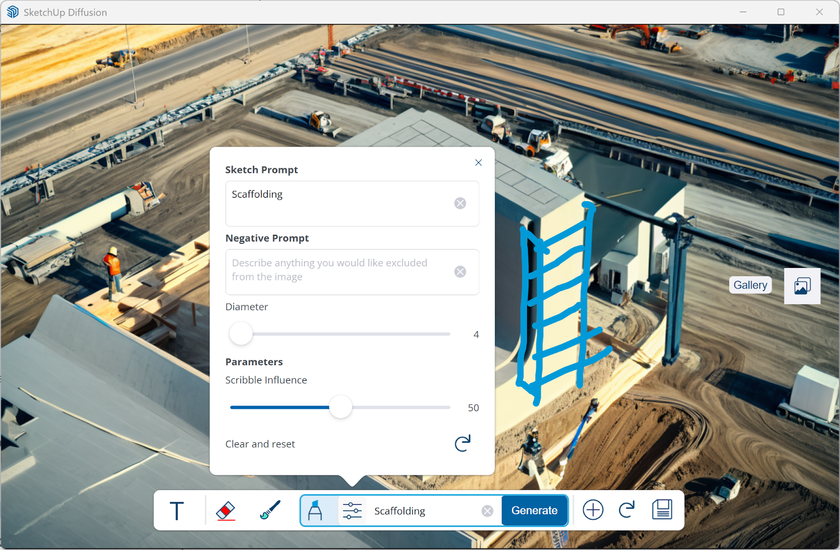Click the Generate button
Viewport: 840px width, 550px height.
(534, 511)
